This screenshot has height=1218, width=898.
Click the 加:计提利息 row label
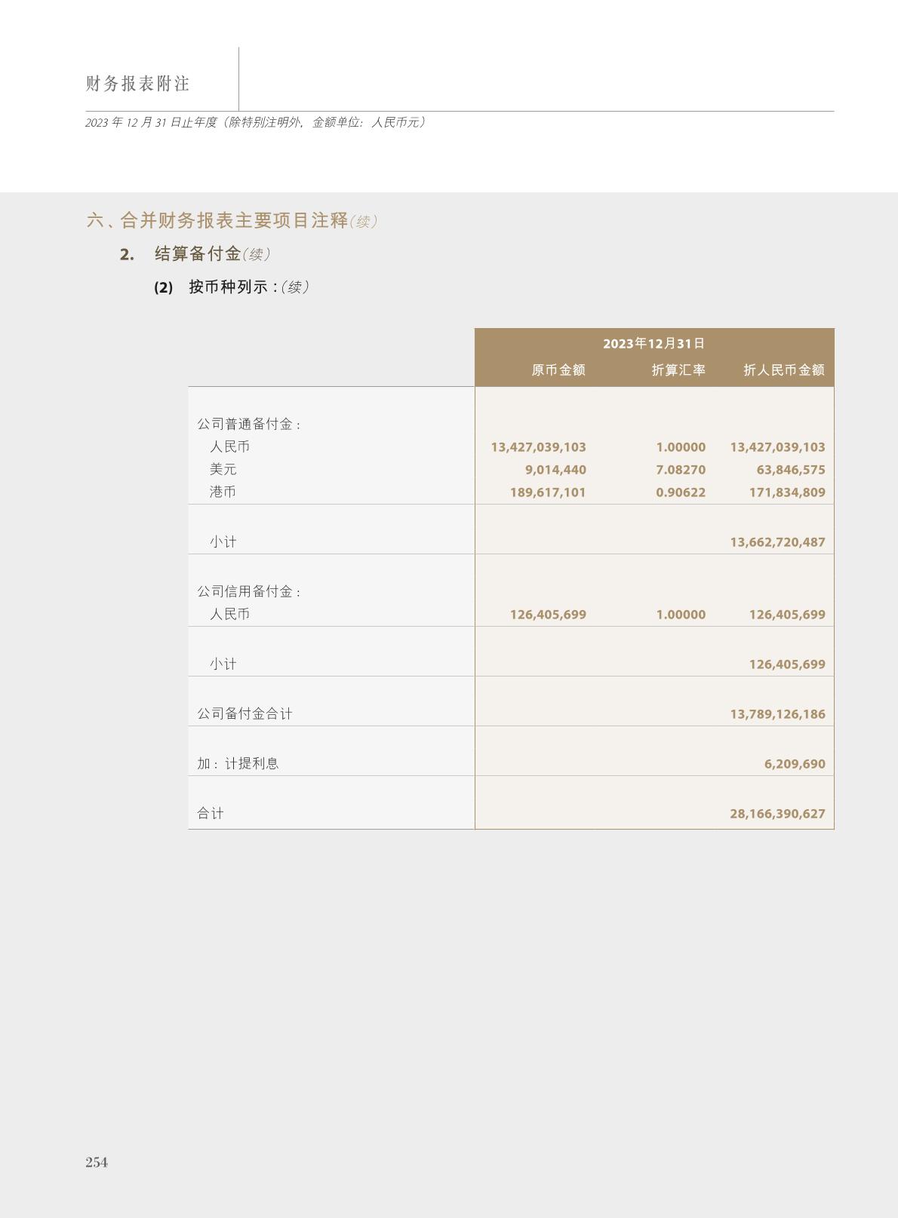238,764
